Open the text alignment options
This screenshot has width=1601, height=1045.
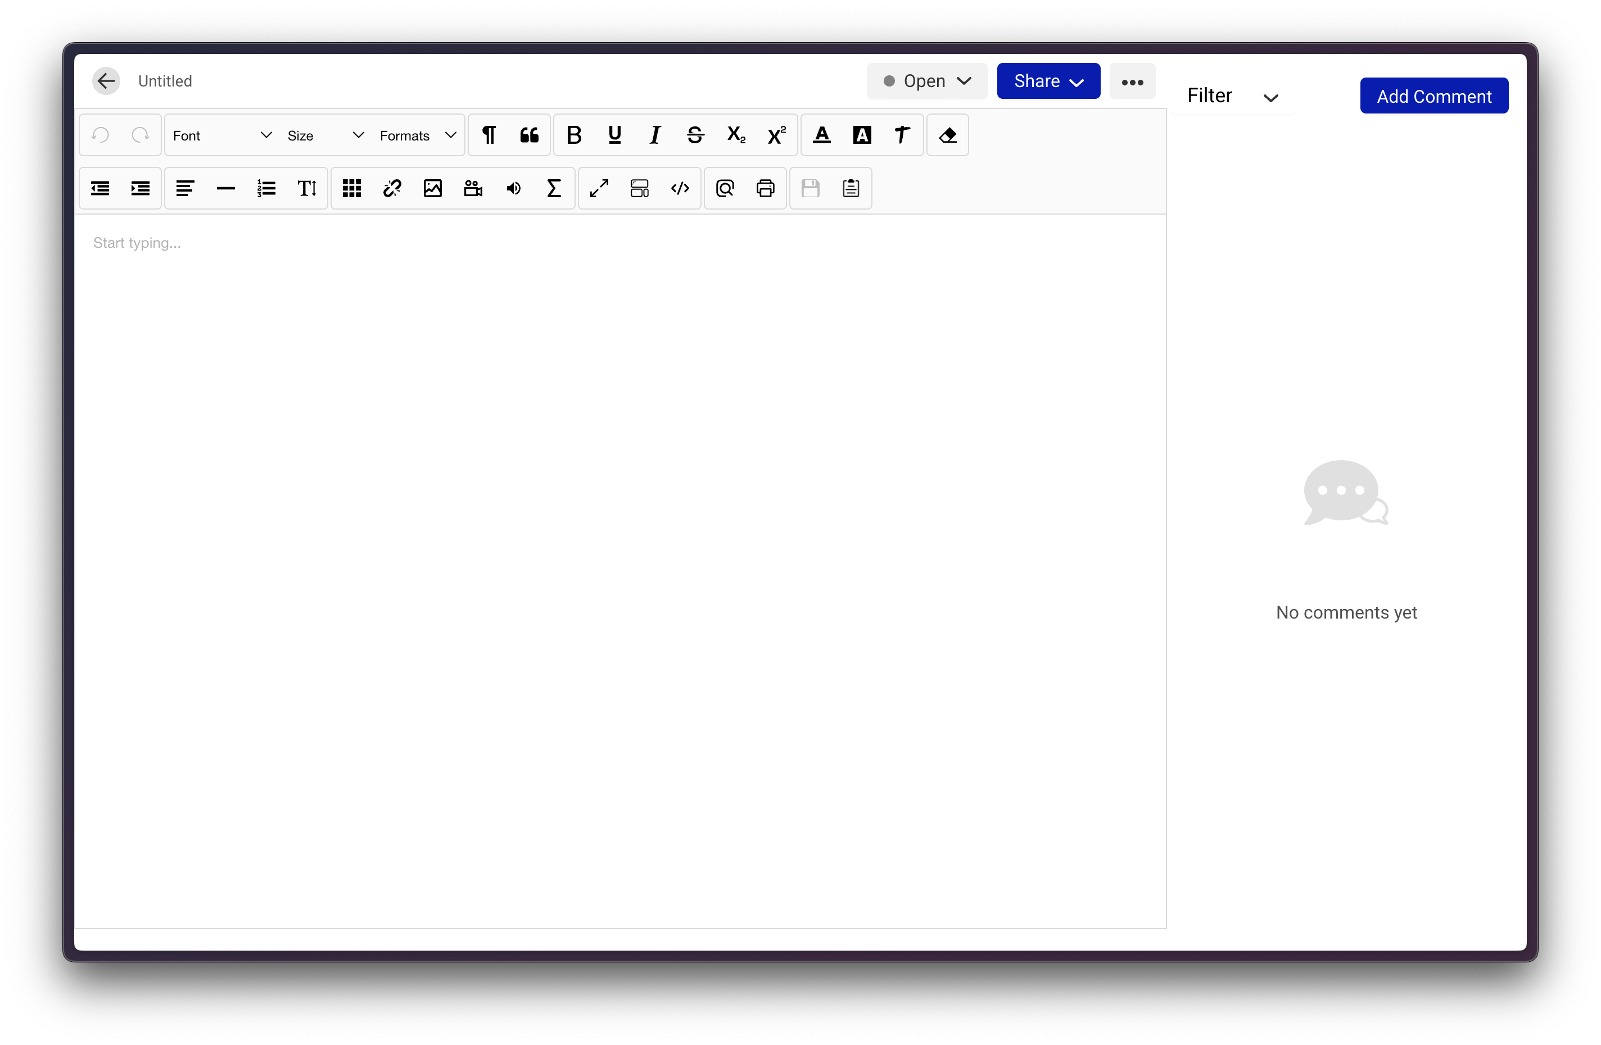pos(185,188)
